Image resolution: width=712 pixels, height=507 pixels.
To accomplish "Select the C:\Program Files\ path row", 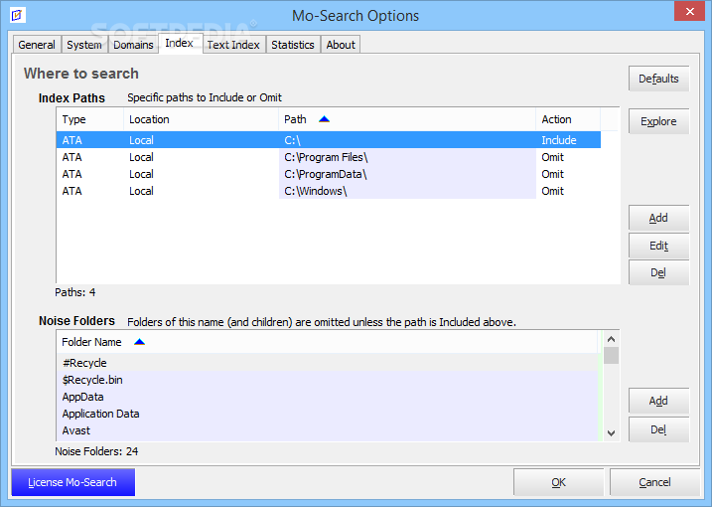I will coord(329,157).
